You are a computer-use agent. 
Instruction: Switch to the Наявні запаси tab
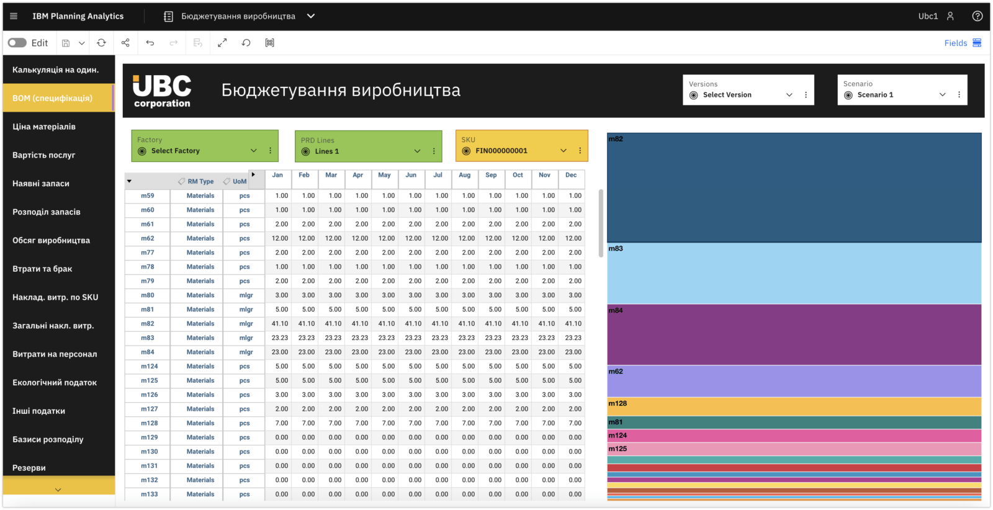[59, 184]
